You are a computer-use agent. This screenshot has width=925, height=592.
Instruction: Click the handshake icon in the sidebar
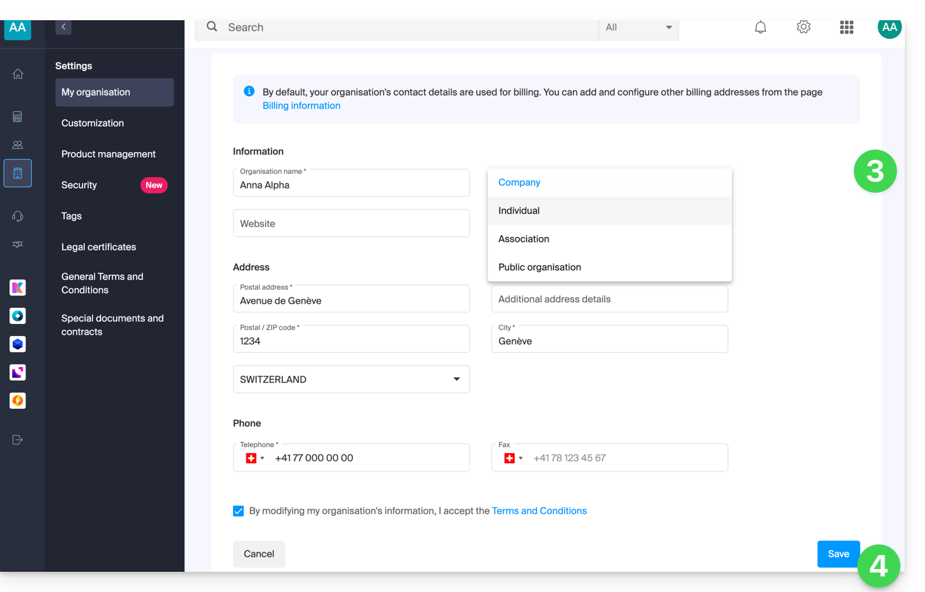click(18, 244)
